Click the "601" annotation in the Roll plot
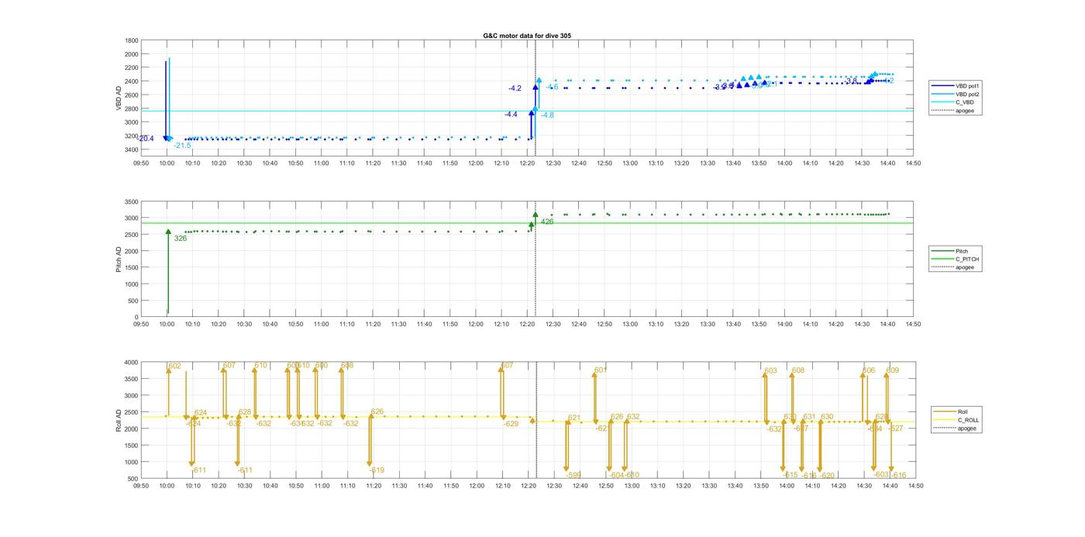The image size is (1085, 537). (x=601, y=370)
